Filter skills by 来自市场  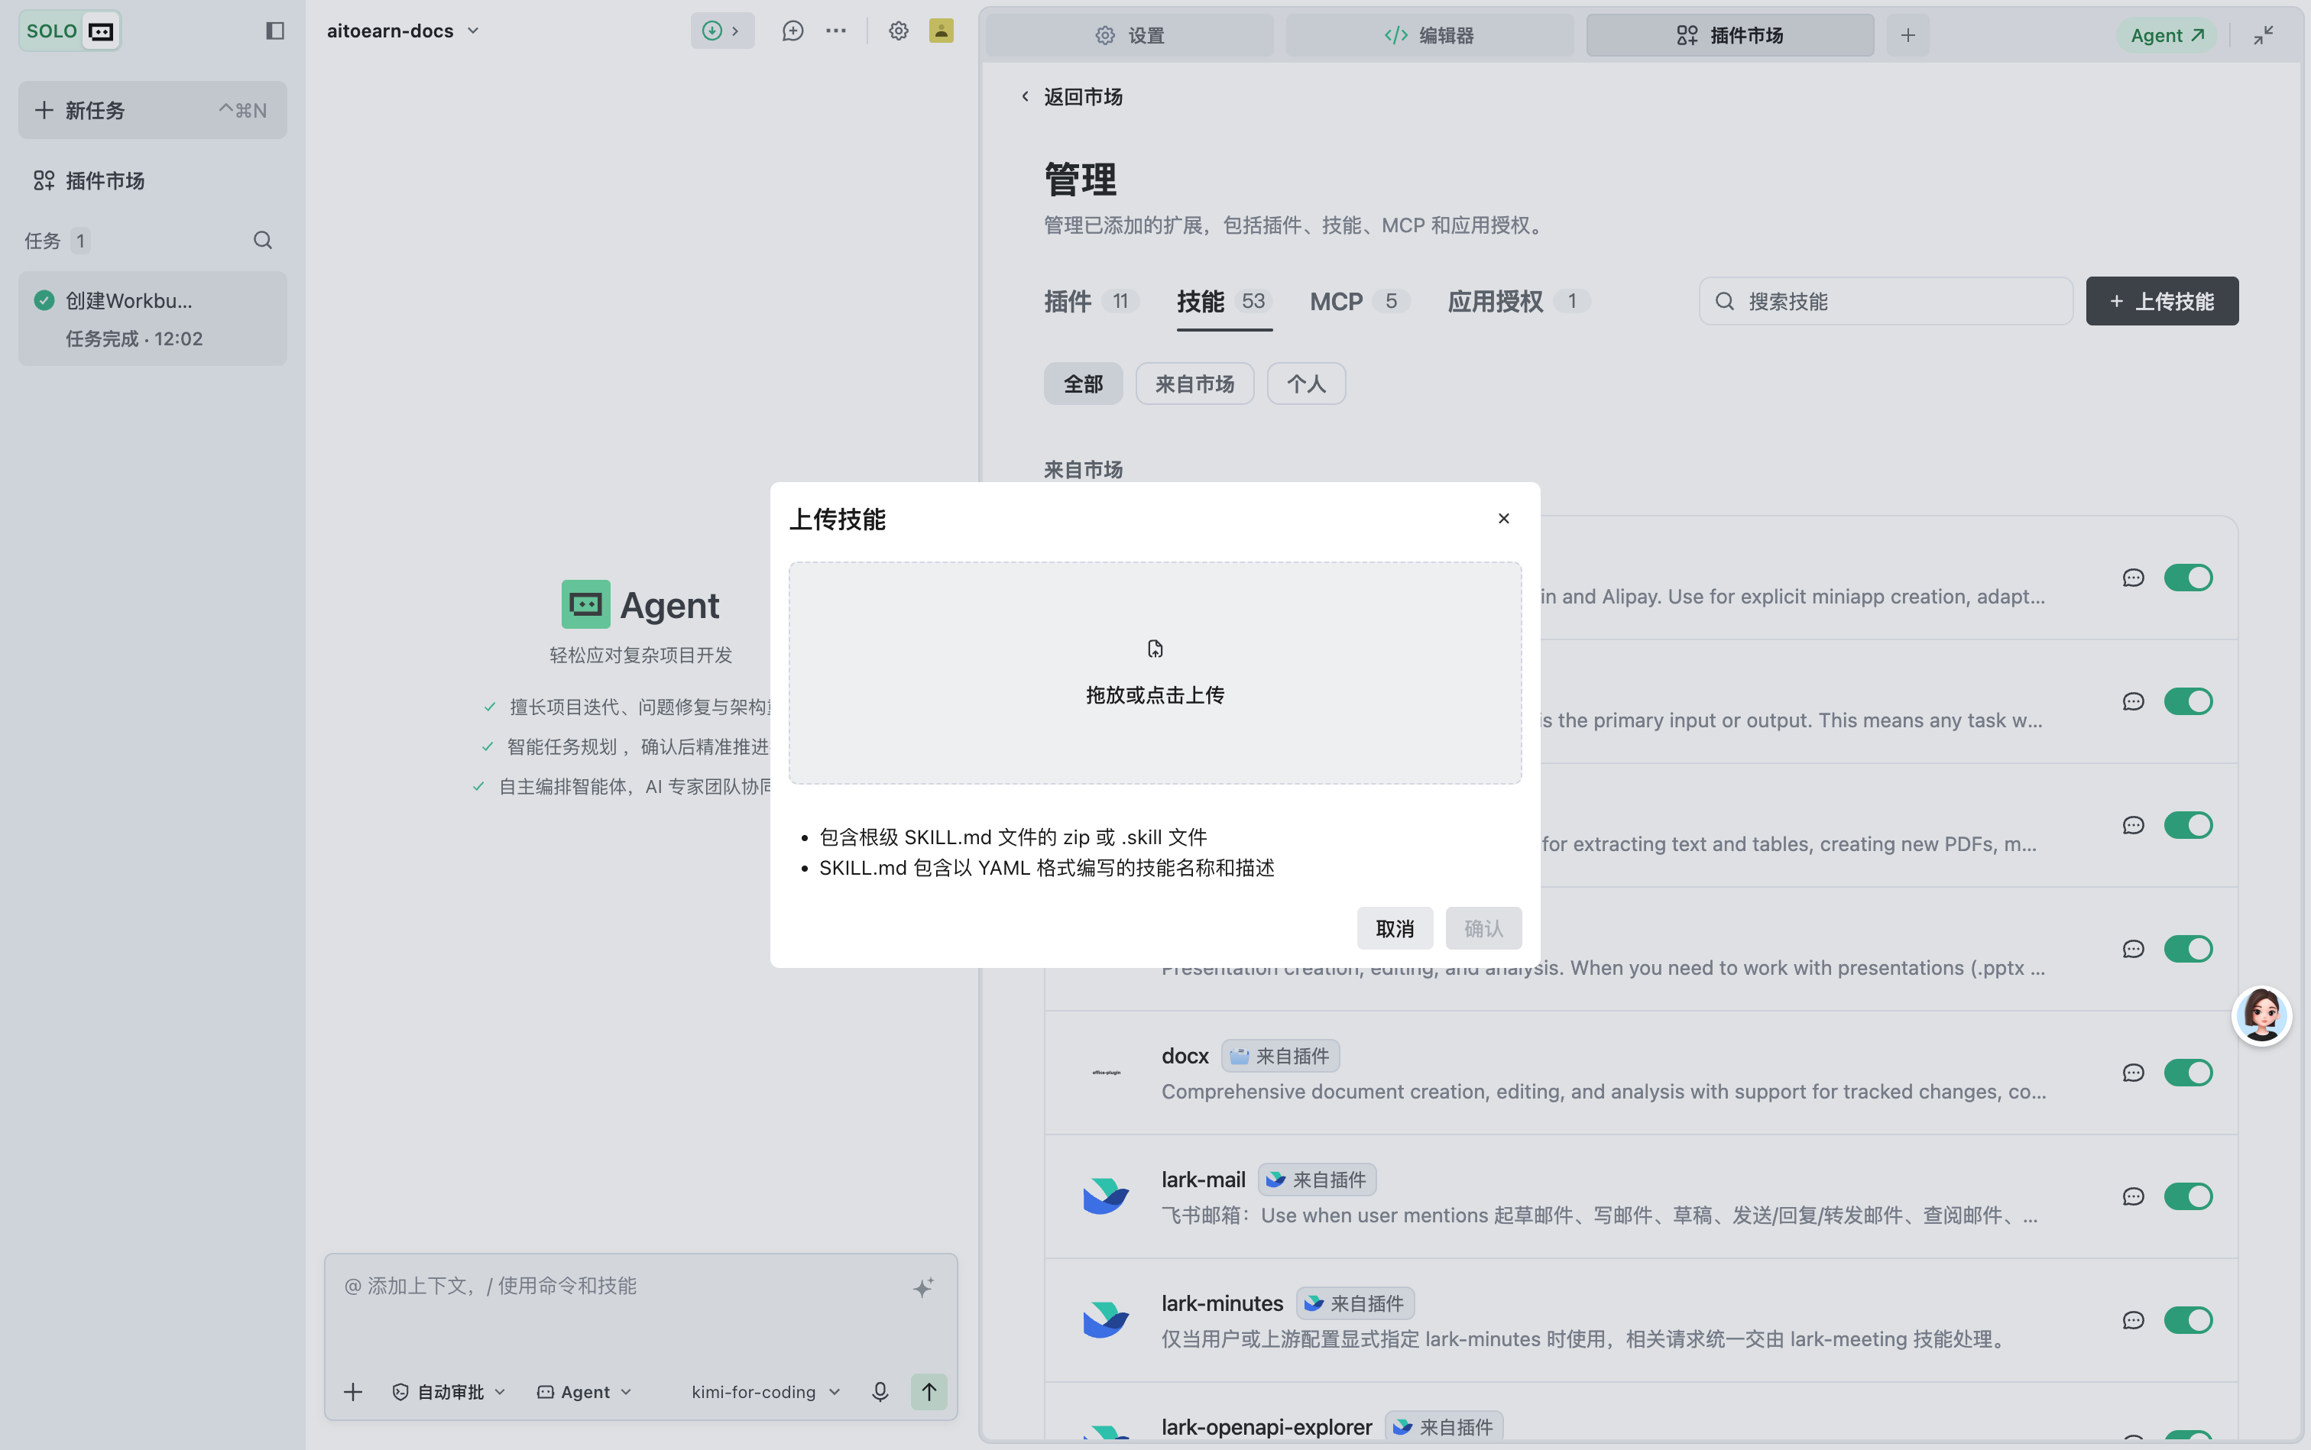tap(1194, 384)
